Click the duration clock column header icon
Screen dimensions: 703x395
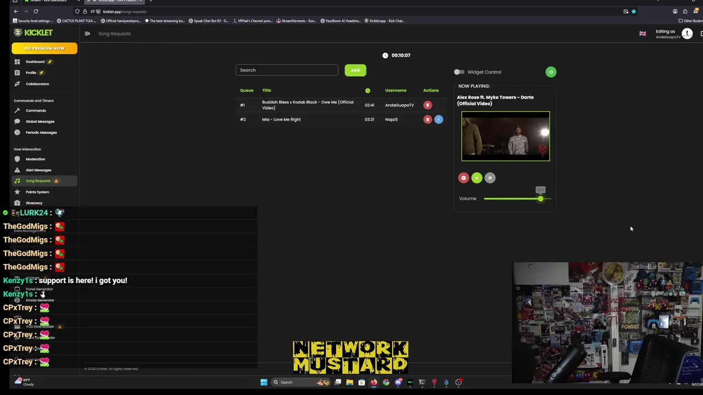[368, 91]
